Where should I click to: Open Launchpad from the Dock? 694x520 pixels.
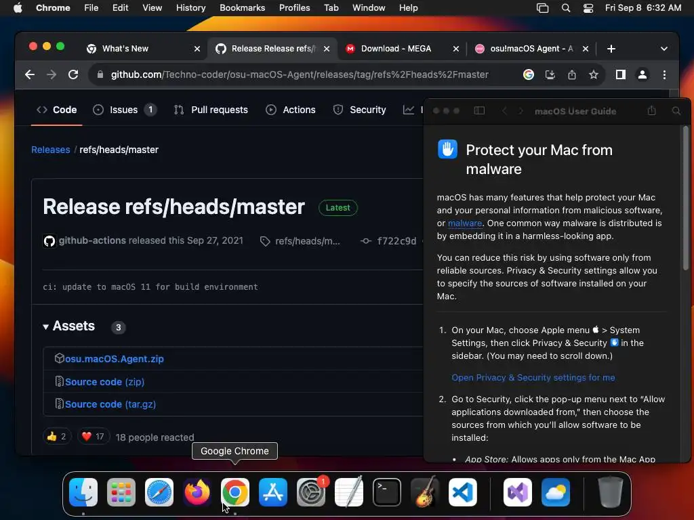coord(121,492)
